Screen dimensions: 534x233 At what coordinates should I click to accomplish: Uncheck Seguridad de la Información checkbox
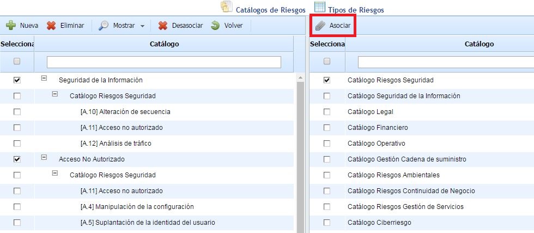click(17, 80)
